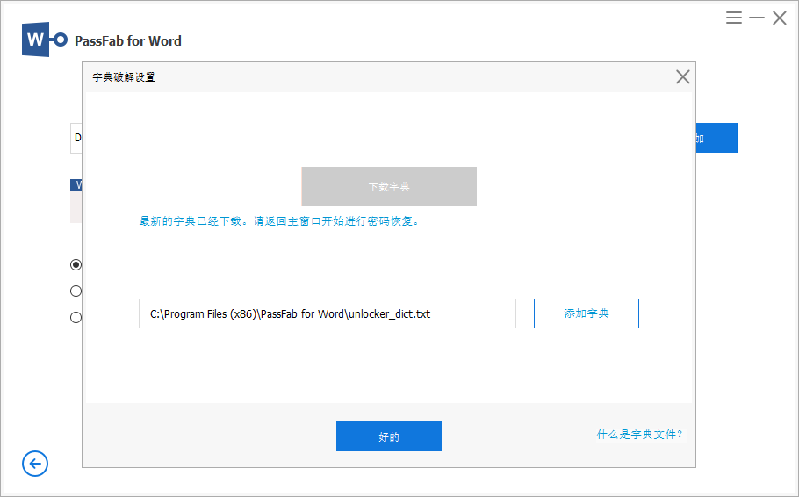Select the third radio button option

pyautogui.click(x=76, y=318)
